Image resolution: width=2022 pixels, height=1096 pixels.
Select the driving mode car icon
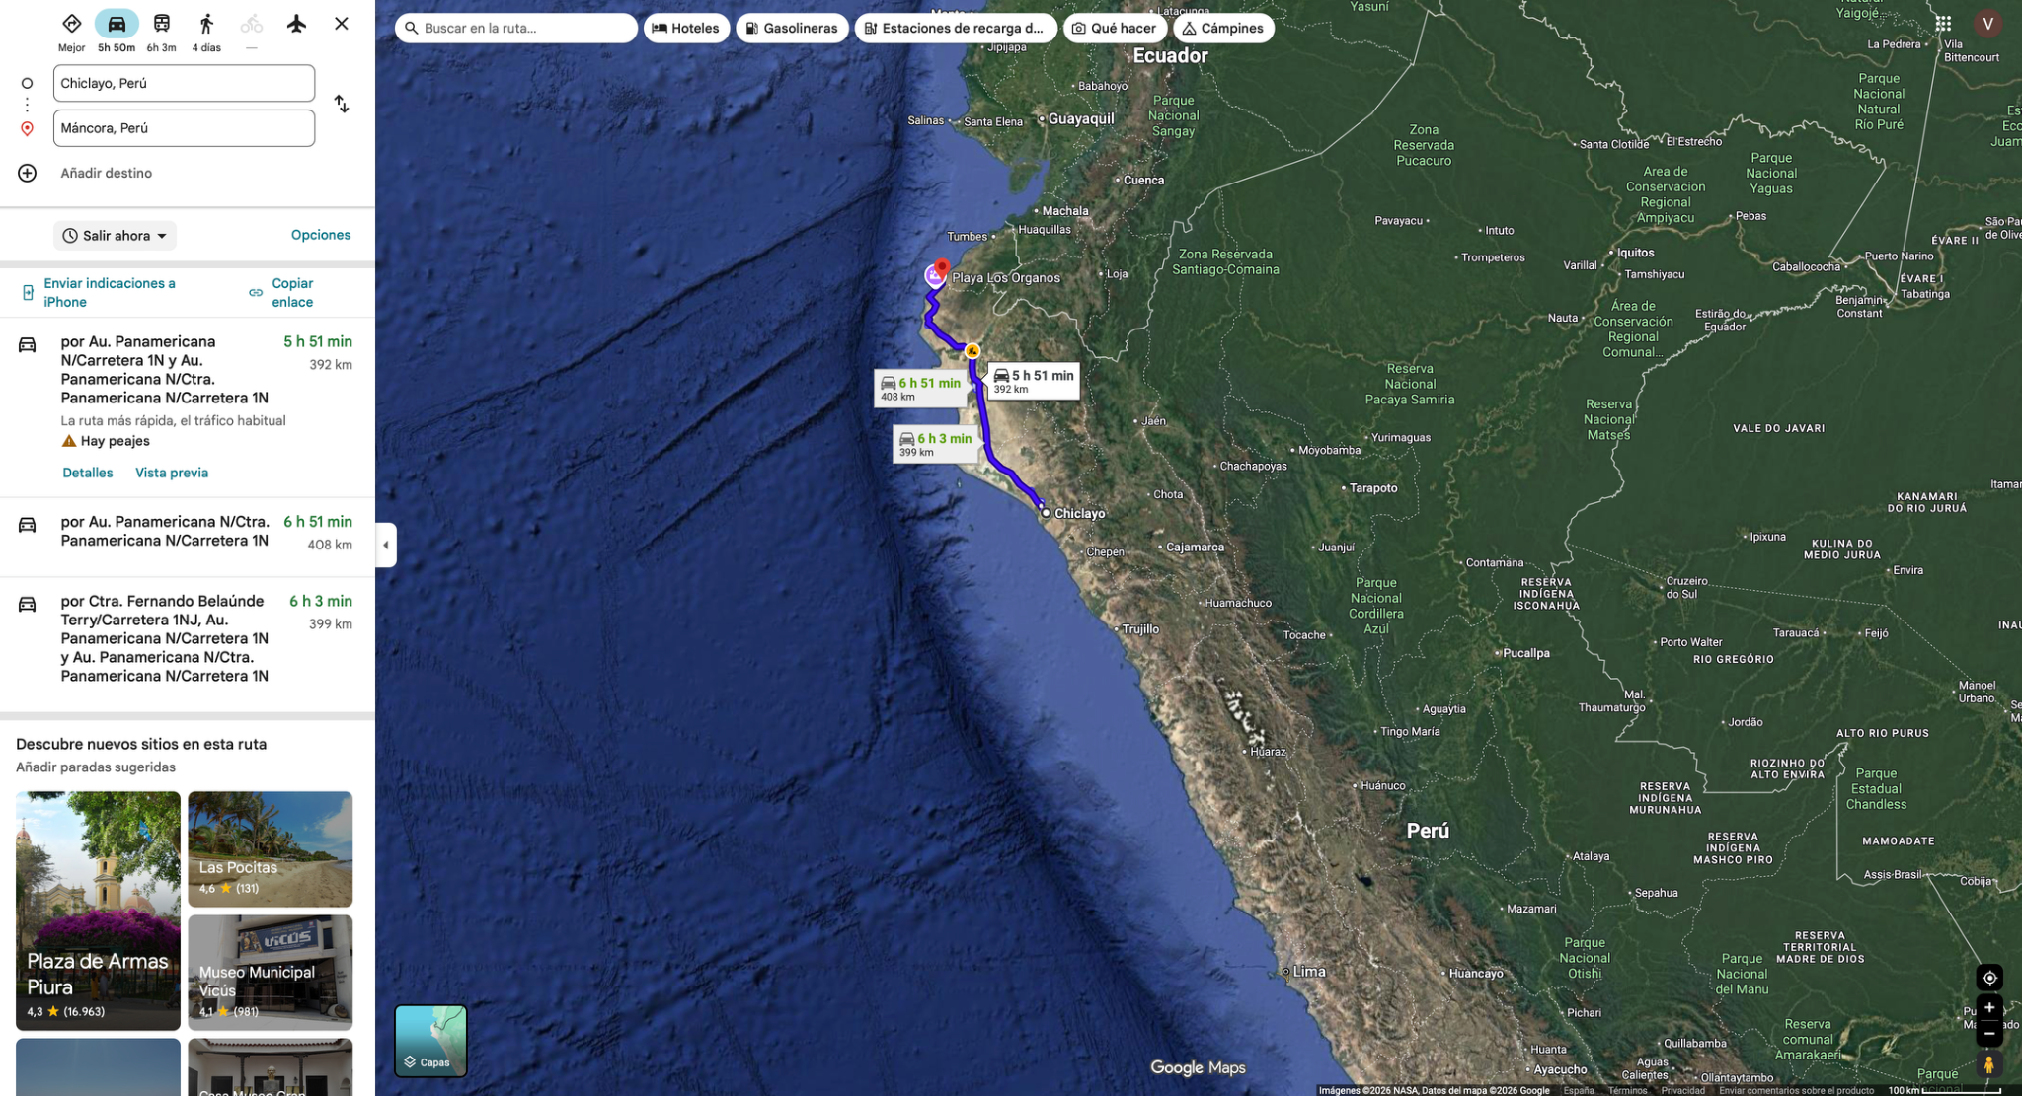117,24
